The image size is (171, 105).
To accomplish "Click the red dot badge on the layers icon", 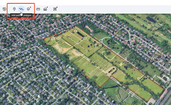I will pos(31,7).
